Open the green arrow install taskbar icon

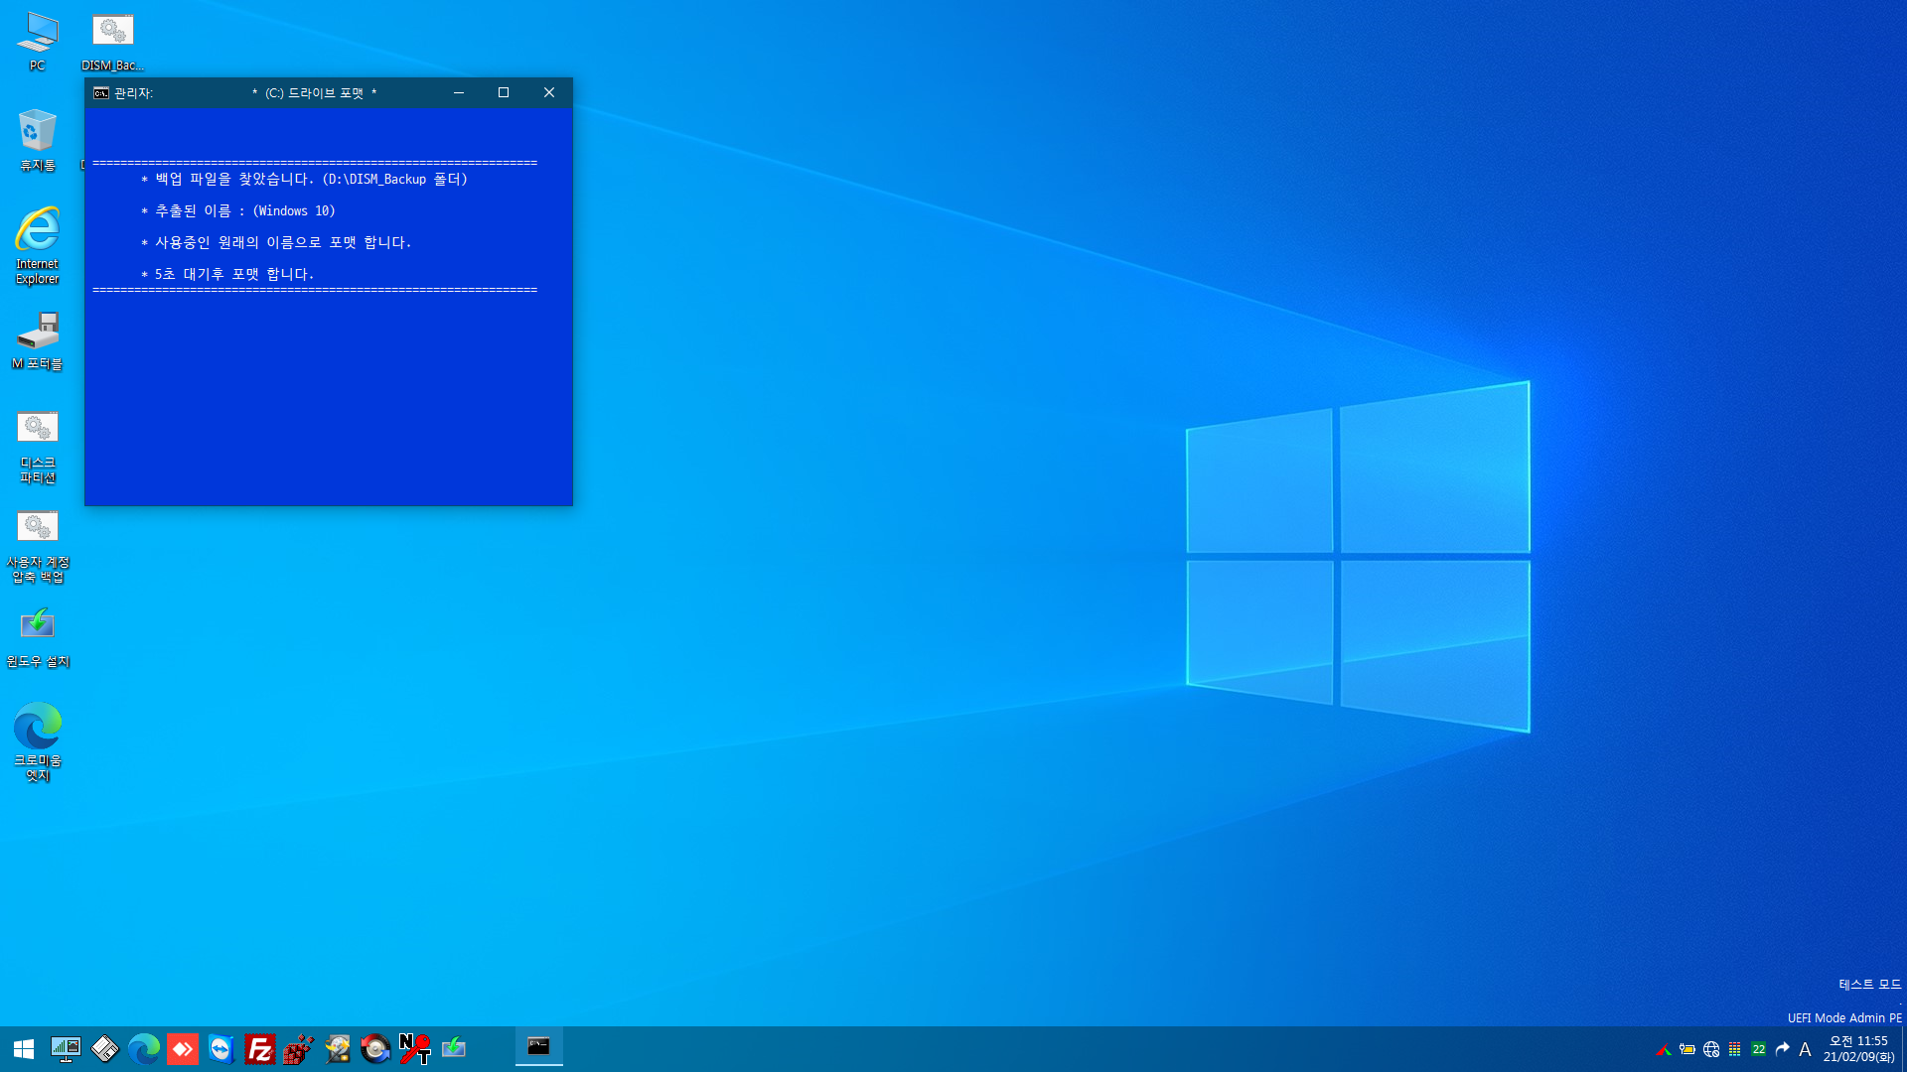point(453,1048)
